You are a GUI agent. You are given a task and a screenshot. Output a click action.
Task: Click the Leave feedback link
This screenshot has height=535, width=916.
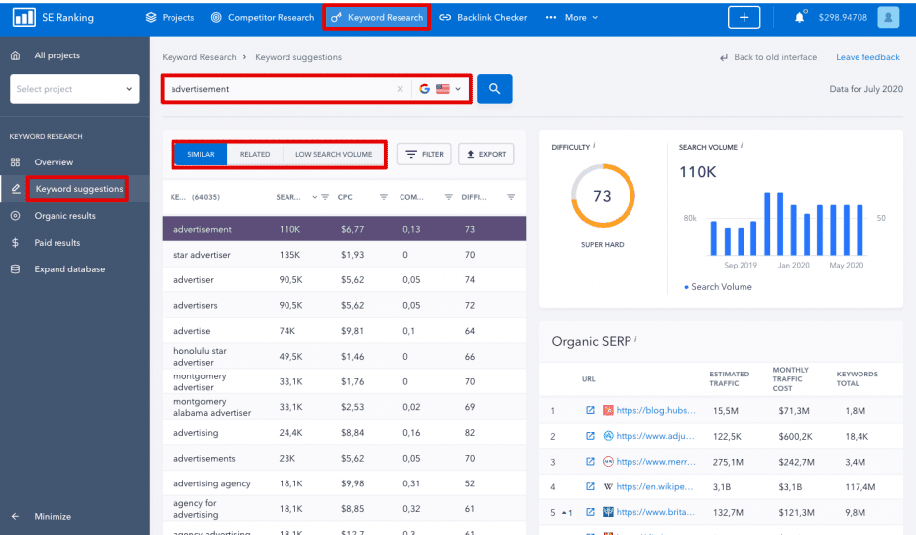pos(867,57)
